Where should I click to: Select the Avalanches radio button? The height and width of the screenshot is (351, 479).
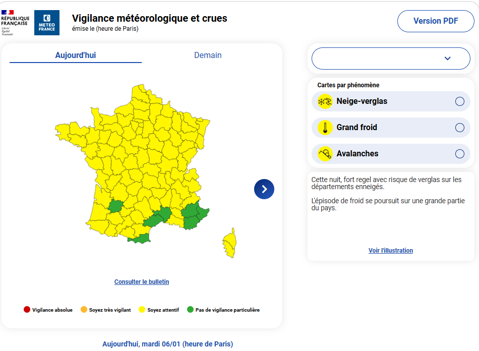point(459,154)
